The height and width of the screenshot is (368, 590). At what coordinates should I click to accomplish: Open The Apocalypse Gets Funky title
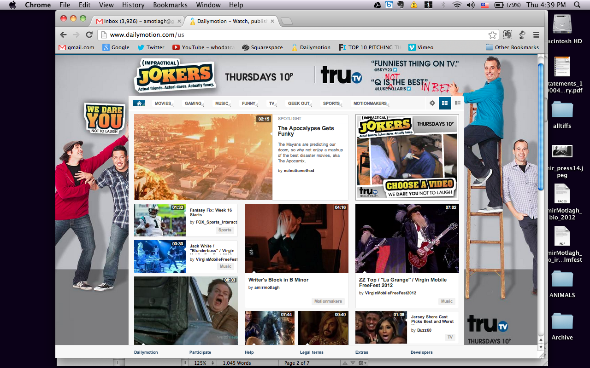coord(306,131)
